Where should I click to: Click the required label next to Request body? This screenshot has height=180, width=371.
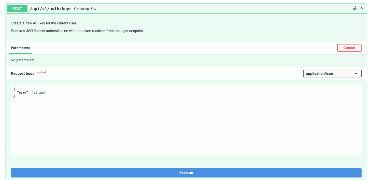(41, 72)
